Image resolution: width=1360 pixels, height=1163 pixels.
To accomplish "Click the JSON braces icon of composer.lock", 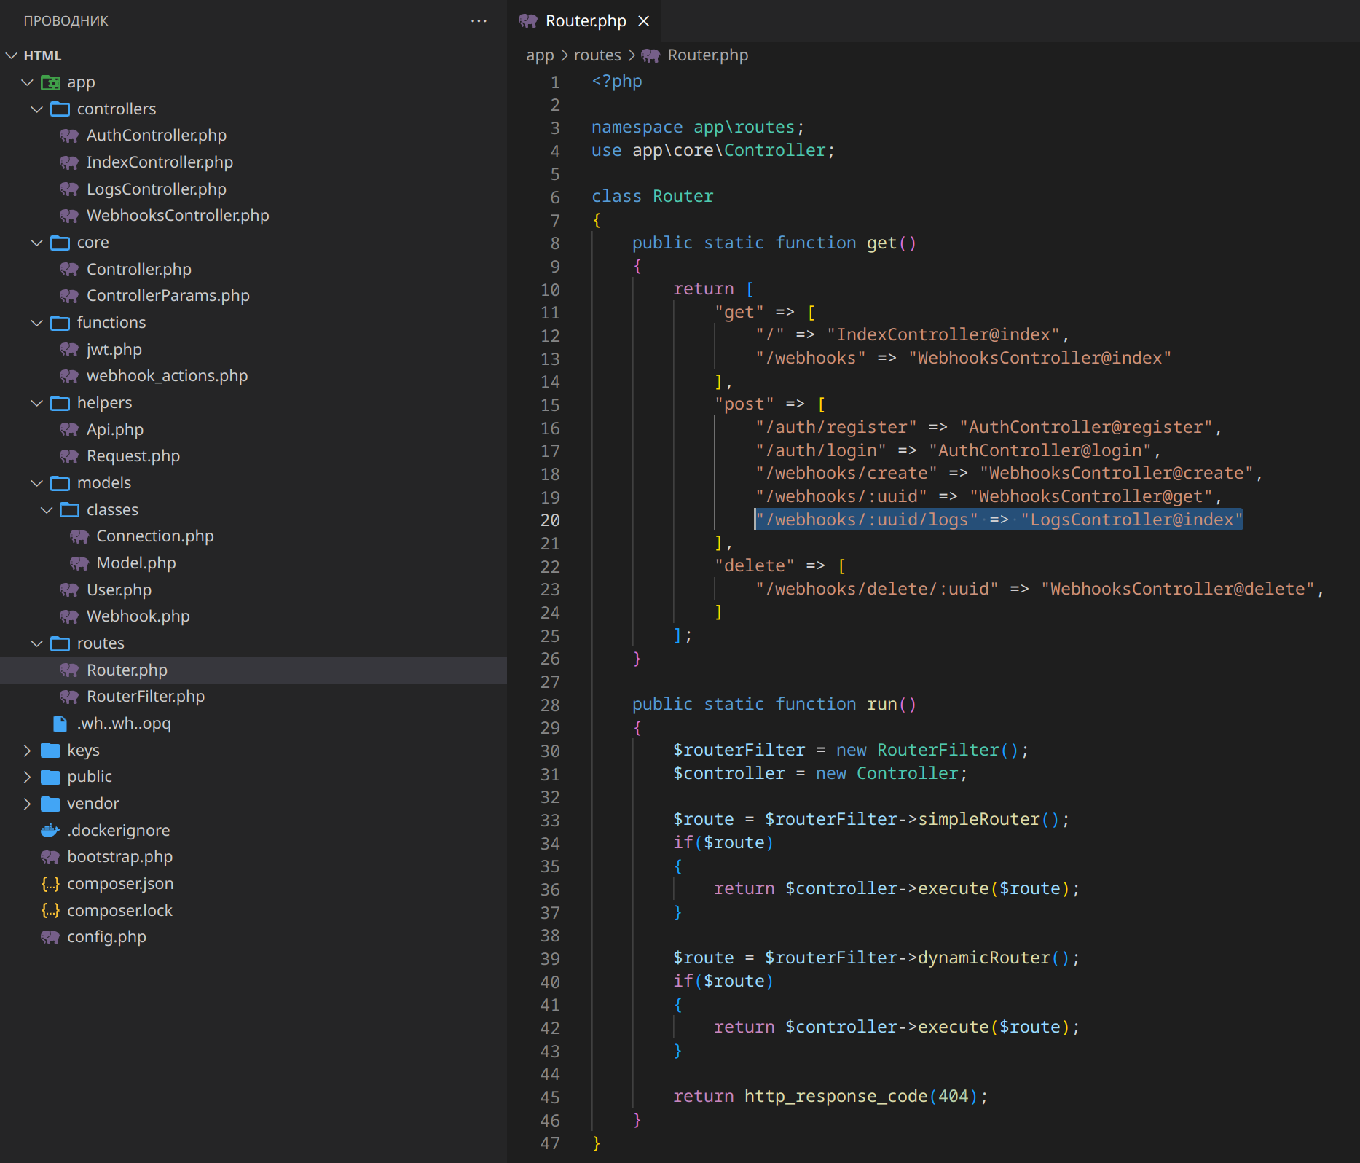I will pyautogui.click(x=50, y=911).
